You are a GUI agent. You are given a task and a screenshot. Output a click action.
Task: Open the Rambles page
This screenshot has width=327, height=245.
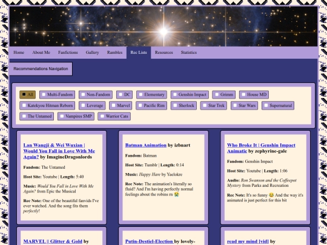[x=114, y=53]
